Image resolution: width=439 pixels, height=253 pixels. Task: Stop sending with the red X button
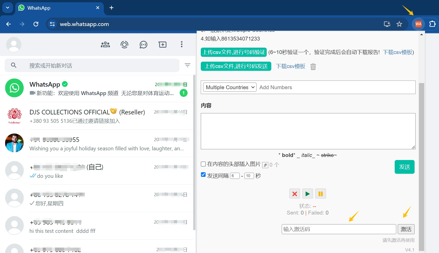point(295,194)
